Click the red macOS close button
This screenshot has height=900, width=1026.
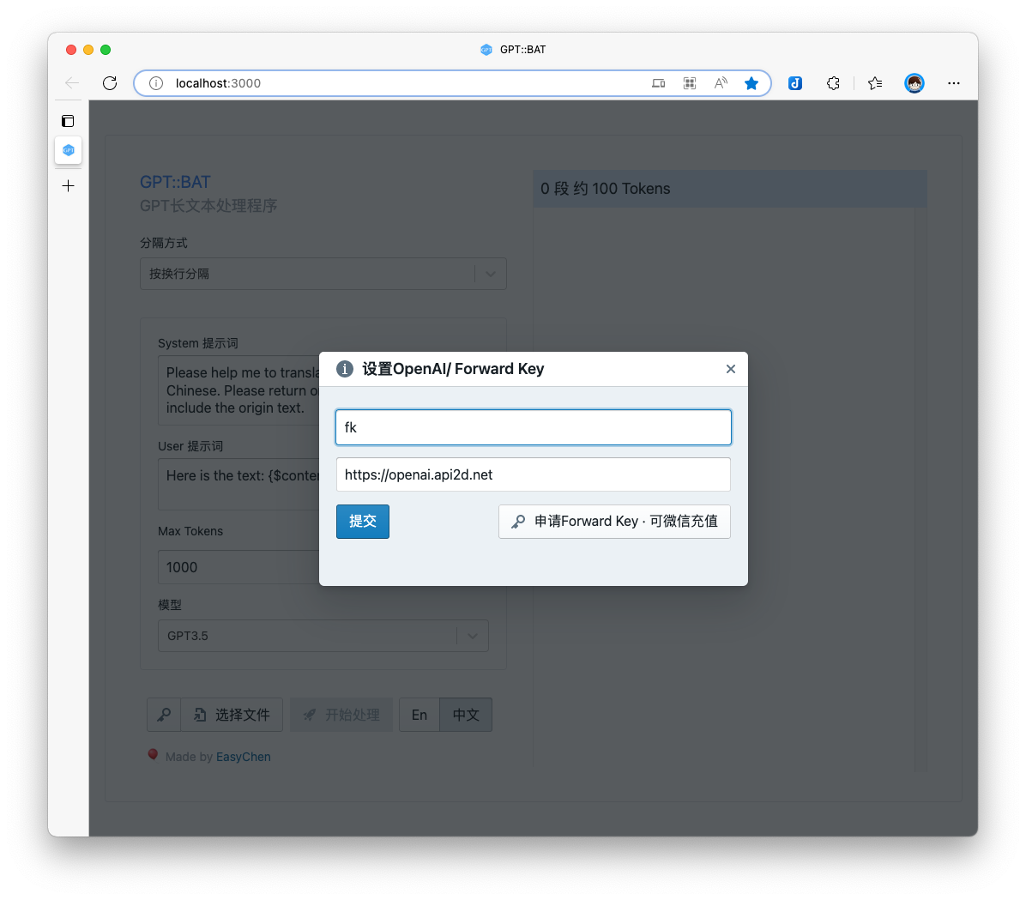pos(71,50)
